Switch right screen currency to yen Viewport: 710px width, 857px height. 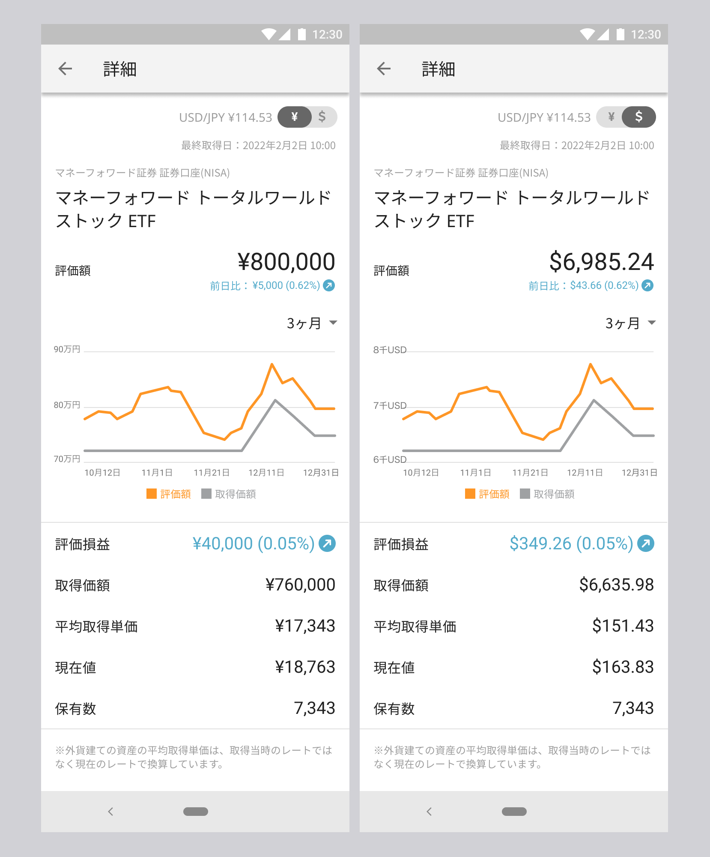click(611, 117)
